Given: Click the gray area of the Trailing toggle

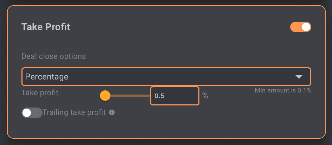Looking at the screenshot, I should pyautogui.click(x=37, y=113).
